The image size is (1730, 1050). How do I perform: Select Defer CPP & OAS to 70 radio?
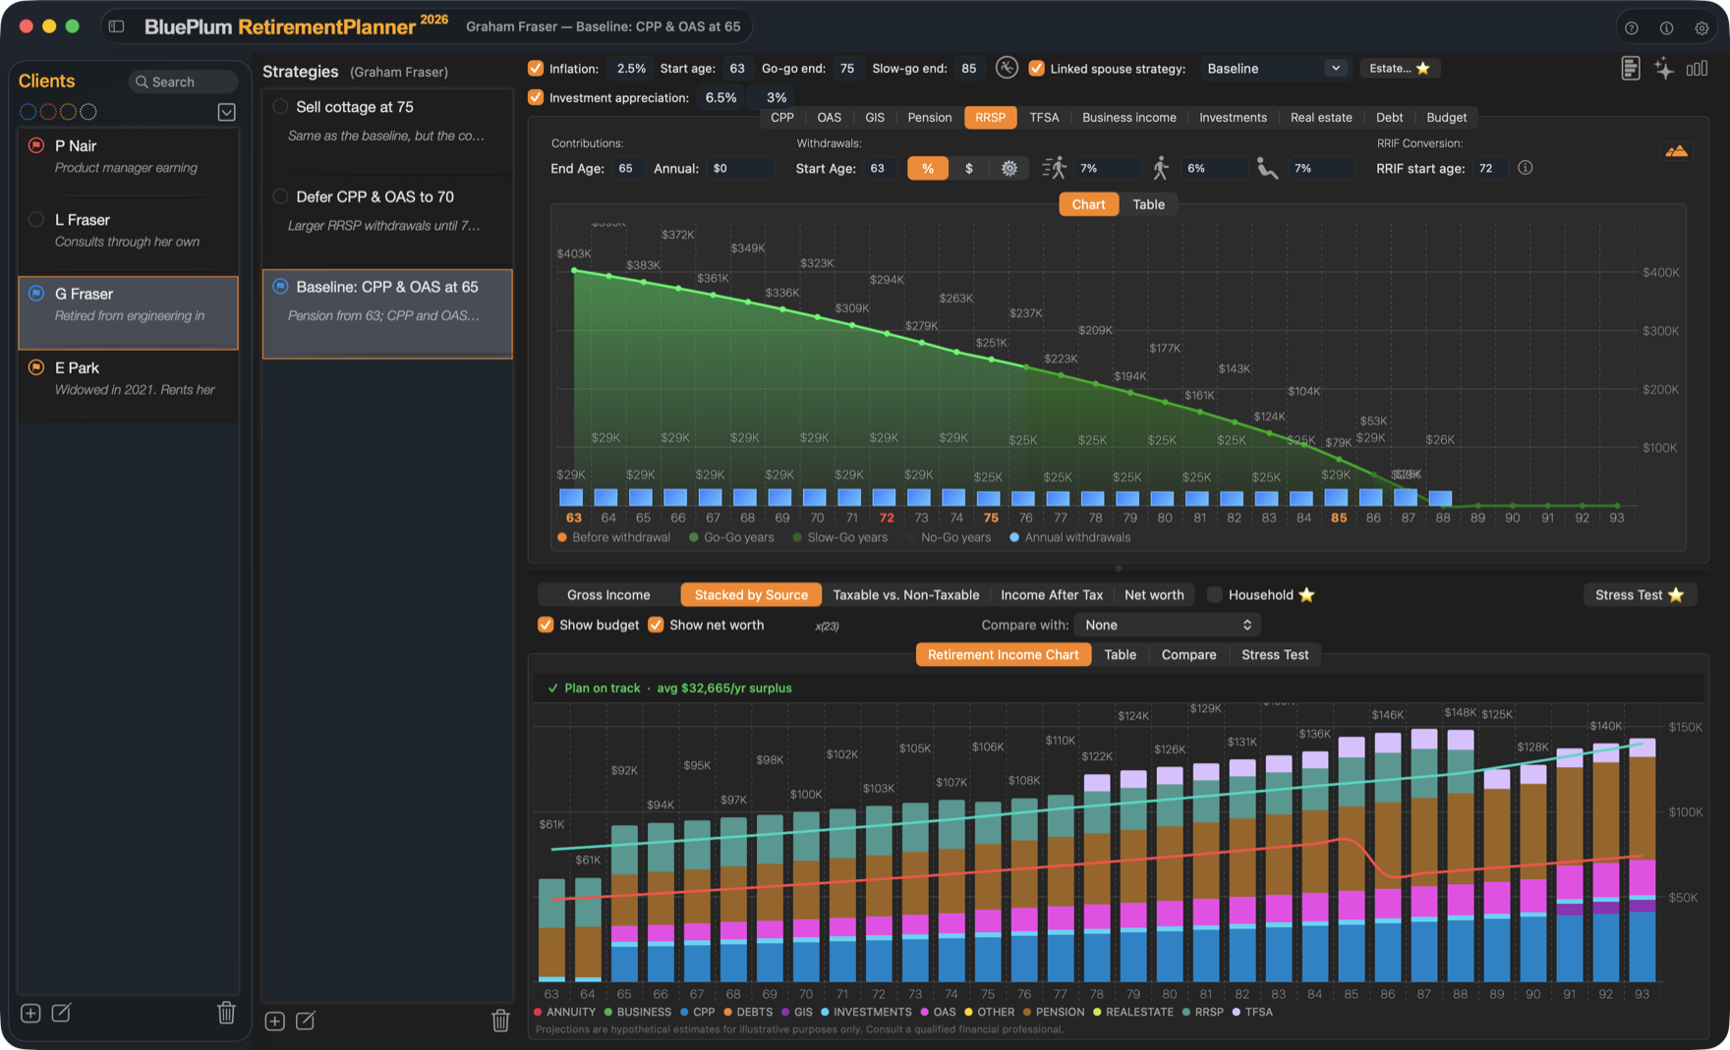(280, 196)
